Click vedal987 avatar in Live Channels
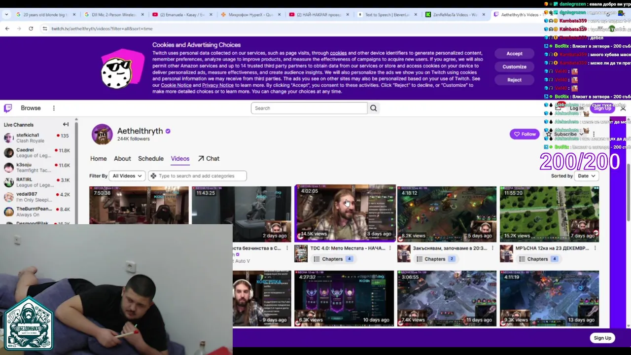Screen dimensions: 631x355 [x=8, y=197]
